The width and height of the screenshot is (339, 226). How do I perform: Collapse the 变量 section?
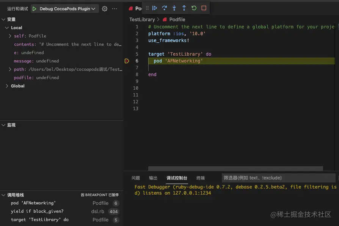pos(3,19)
